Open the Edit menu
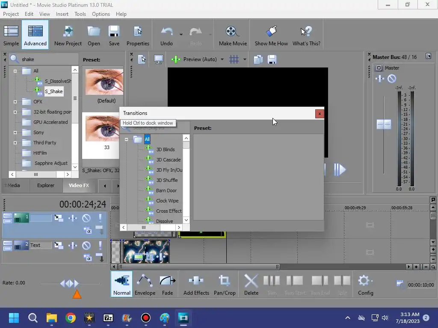 [29, 14]
